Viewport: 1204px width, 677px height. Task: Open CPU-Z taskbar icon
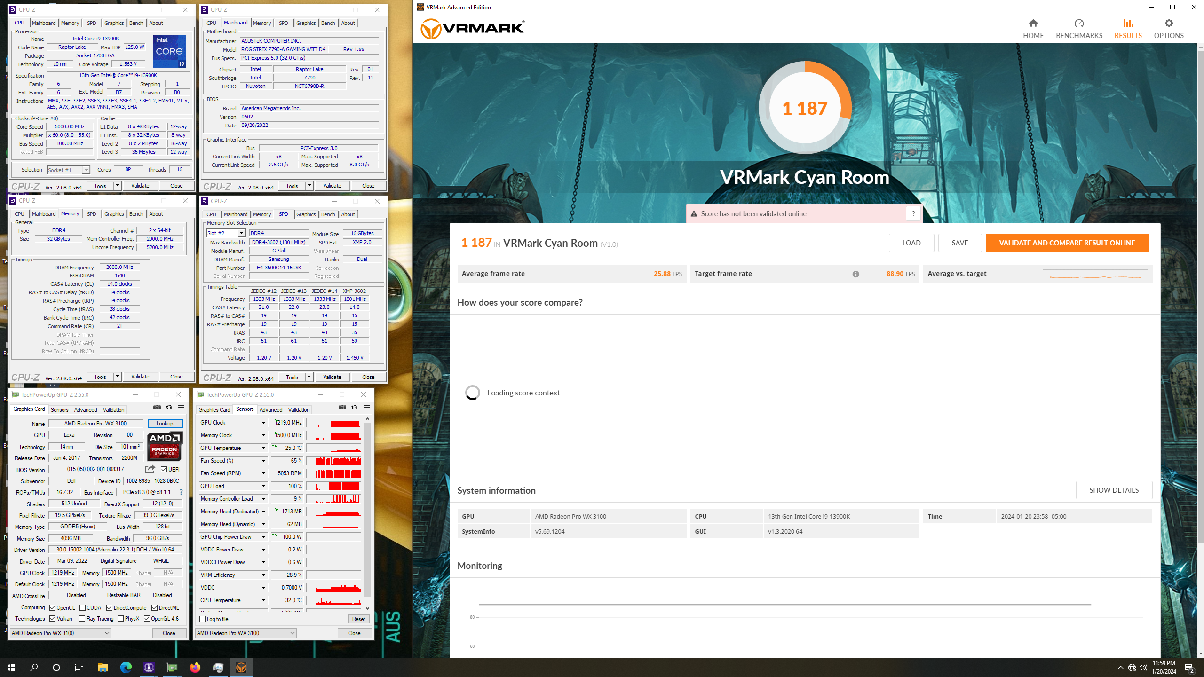coord(149,667)
